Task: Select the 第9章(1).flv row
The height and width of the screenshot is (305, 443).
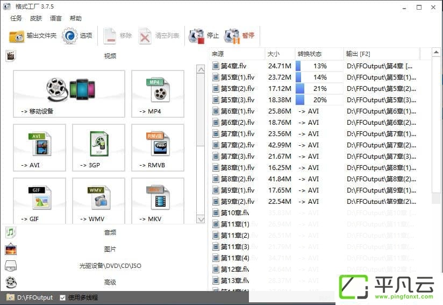Action: point(314,190)
